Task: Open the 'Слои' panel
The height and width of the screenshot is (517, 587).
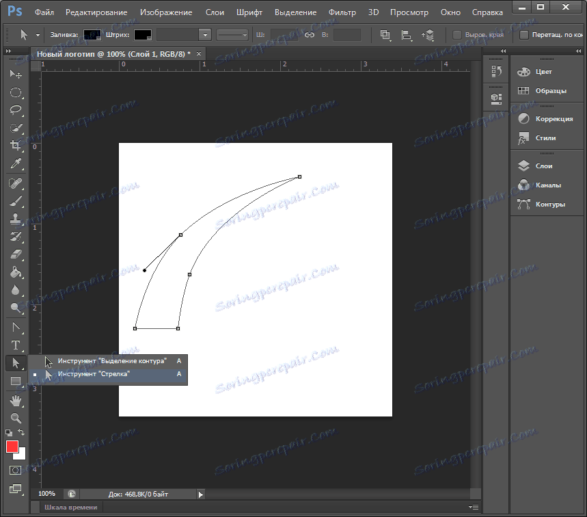Action: pyautogui.click(x=544, y=165)
